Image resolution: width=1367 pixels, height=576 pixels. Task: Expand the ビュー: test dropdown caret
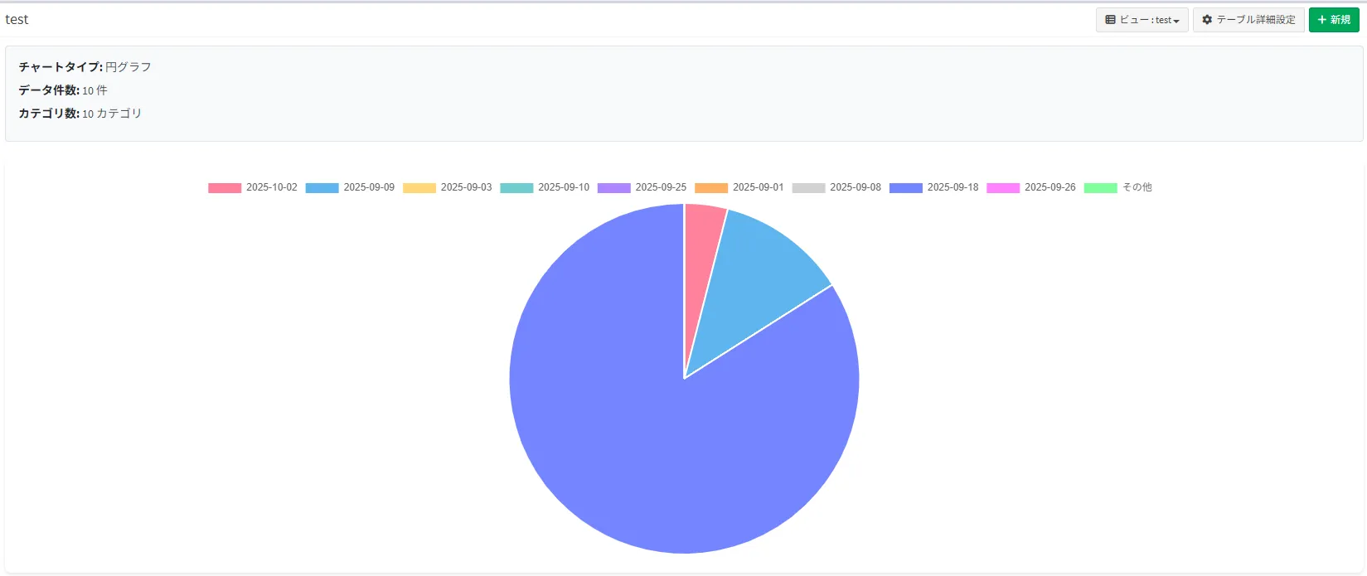[x=1176, y=21]
